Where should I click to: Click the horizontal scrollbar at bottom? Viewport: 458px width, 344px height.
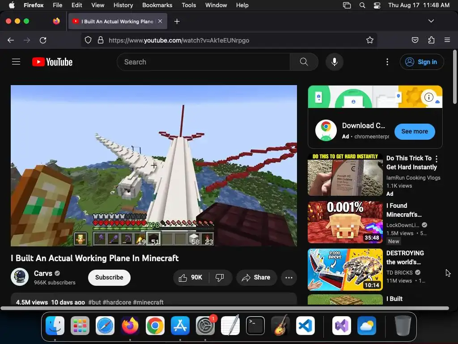point(225,308)
